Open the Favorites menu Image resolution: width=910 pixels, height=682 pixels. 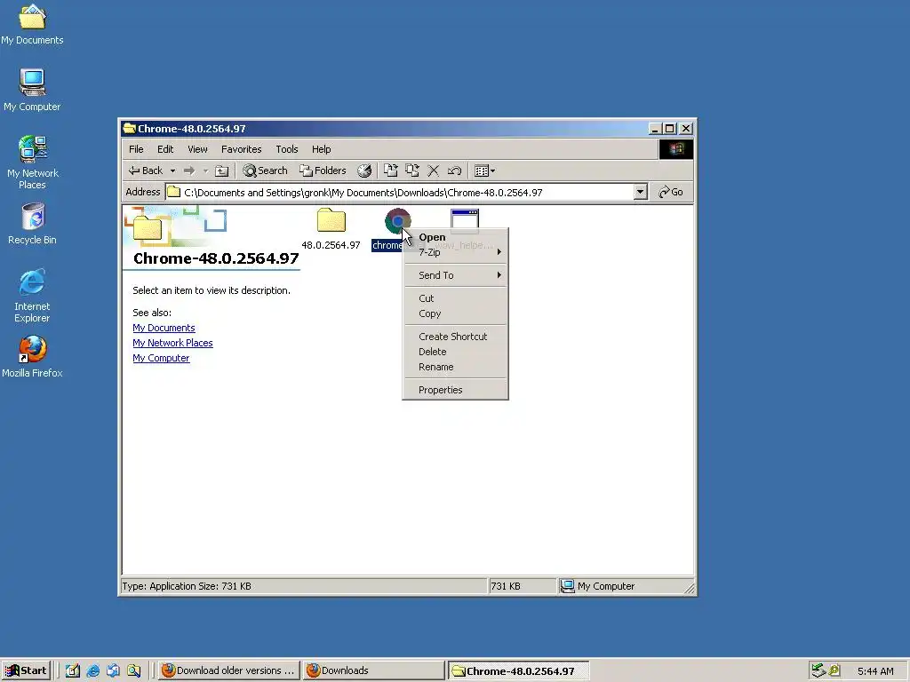[x=242, y=149]
